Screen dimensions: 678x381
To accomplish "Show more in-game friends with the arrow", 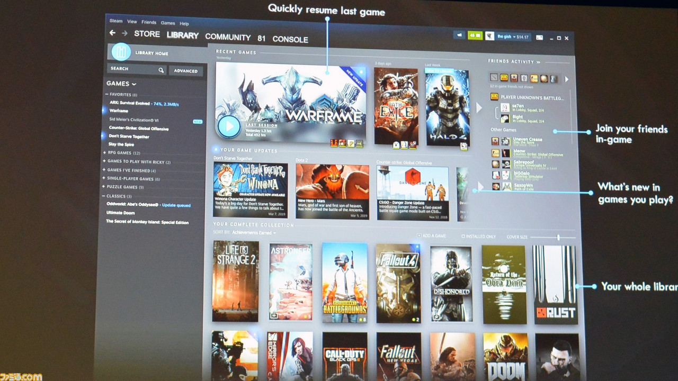I will coord(566,79).
